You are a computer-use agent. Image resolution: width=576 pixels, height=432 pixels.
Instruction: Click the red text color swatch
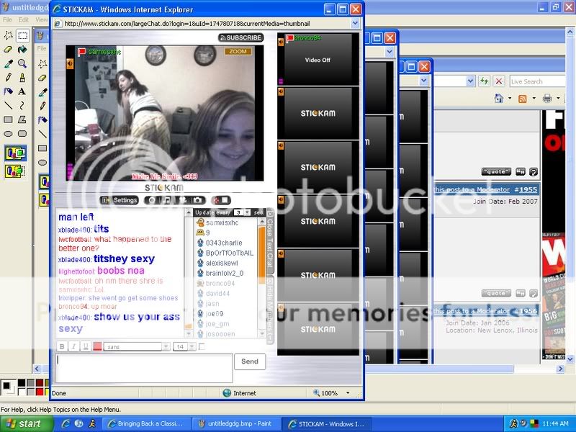point(97,346)
